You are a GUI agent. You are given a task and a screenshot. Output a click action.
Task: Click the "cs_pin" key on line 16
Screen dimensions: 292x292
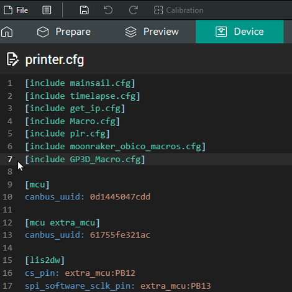click(40, 273)
